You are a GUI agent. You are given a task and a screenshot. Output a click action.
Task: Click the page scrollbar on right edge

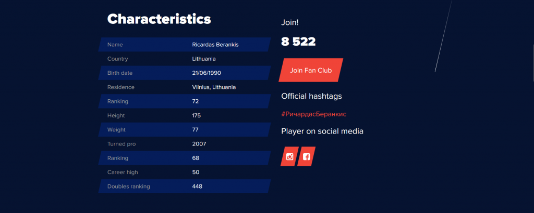(533, 63)
